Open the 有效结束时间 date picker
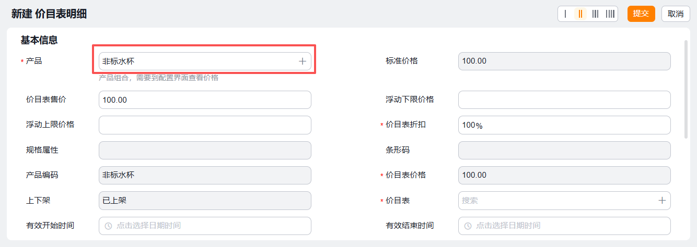 click(564, 226)
